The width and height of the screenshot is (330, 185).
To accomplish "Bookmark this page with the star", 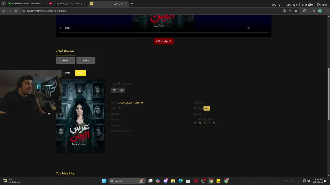I will (x=296, y=11).
